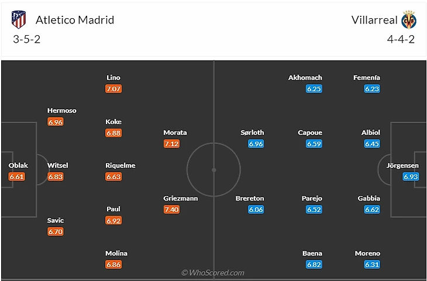The height and width of the screenshot is (281, 427).
Task: Click the Villarreal club crest
Action: click(408, 20)
